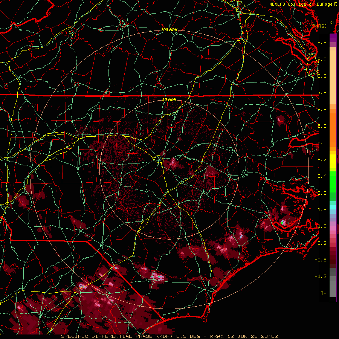Click the 6.6 color scale value
The image size is (339, 339).
pos(322,109)
